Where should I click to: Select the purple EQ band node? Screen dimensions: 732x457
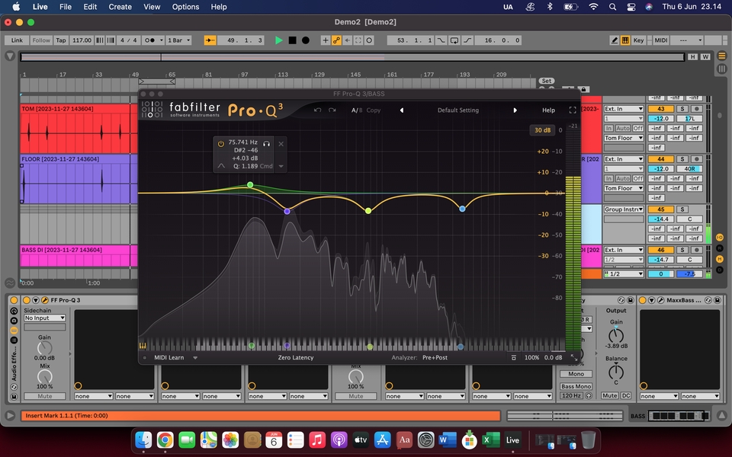tap(287, 211)
